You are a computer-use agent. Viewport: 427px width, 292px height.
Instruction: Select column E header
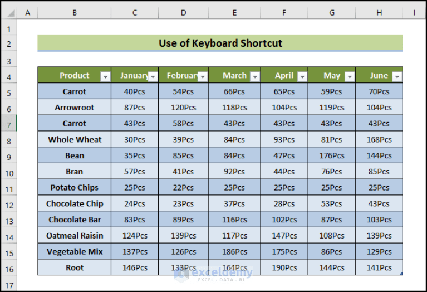[x=234, y=13]
